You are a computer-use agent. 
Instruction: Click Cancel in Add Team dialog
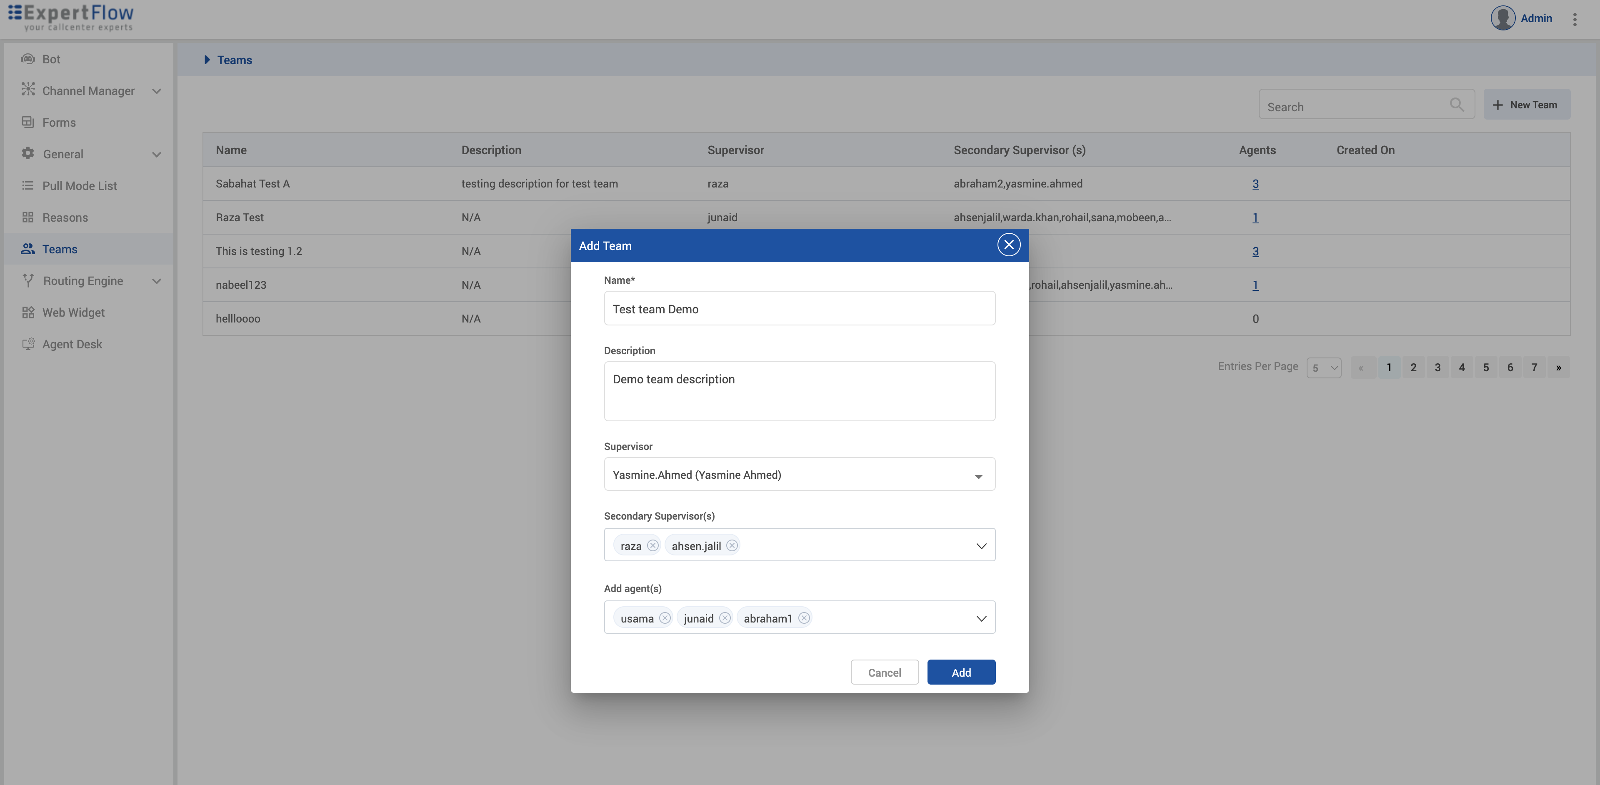[884, 672]
